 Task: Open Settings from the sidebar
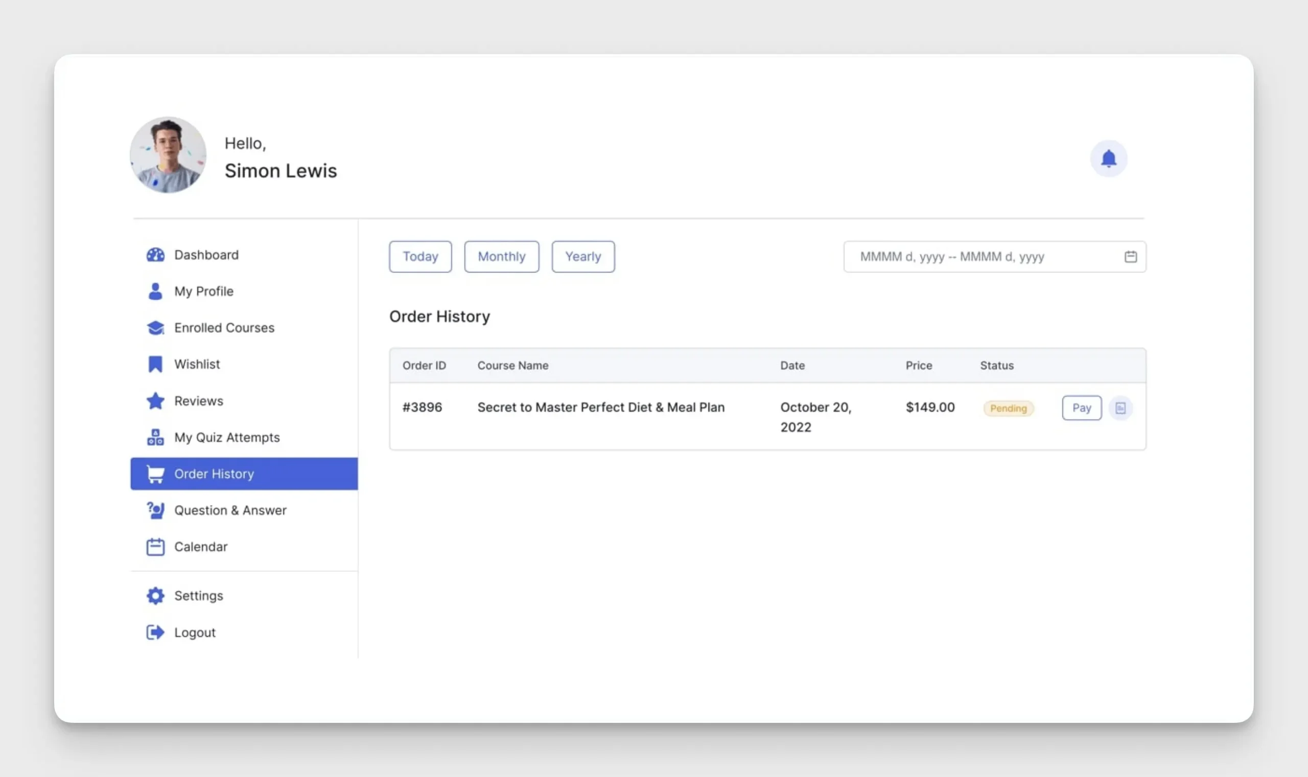[245, 596]
